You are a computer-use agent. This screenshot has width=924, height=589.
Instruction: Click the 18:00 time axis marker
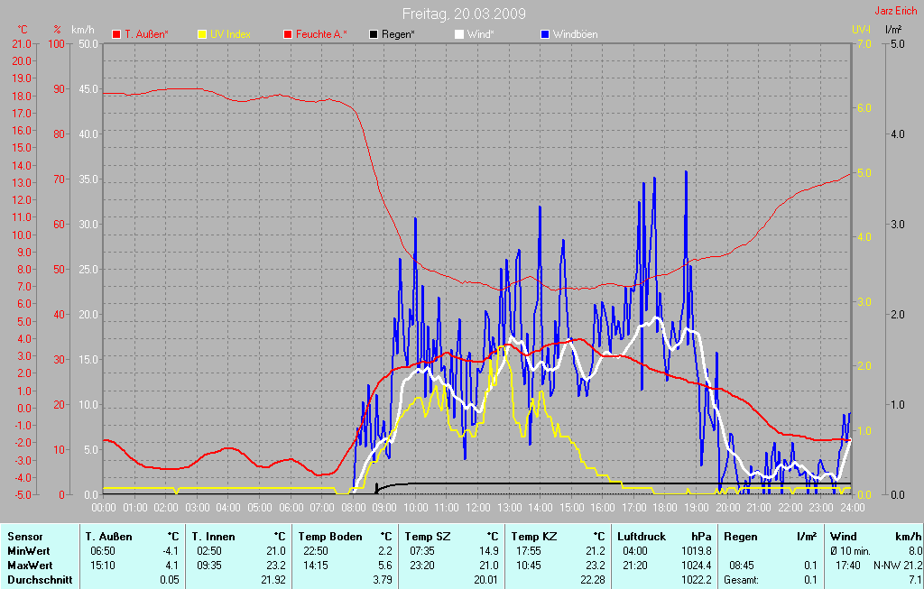(665, 508)
